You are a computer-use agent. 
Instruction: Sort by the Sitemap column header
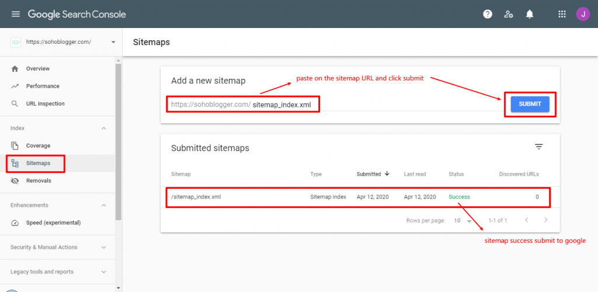(x=181, y=174)
